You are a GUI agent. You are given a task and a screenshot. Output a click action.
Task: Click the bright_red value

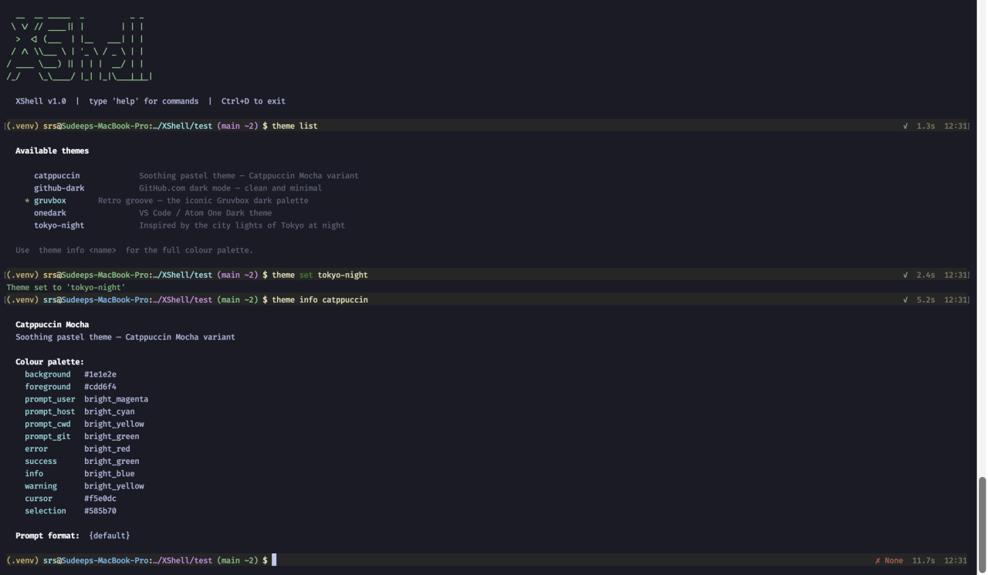[x=107, y=448]
